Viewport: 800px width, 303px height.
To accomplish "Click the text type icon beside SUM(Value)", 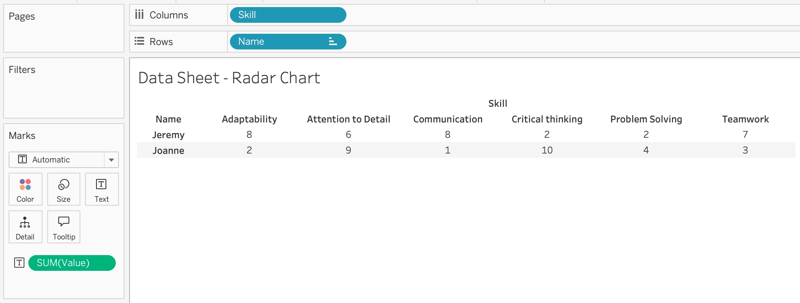I will pyautogui.click(x=19, y=263).
